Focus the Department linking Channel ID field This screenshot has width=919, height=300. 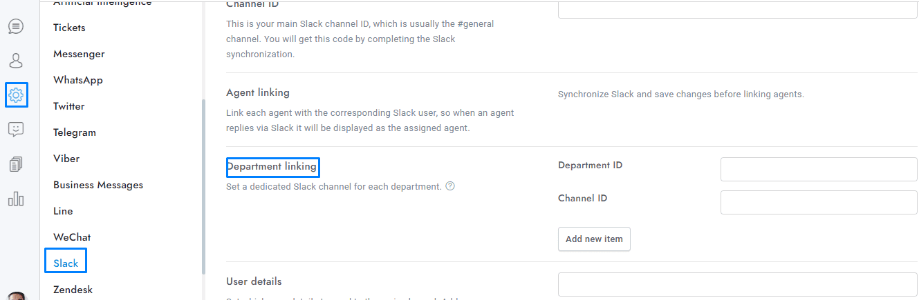(819, 202)
